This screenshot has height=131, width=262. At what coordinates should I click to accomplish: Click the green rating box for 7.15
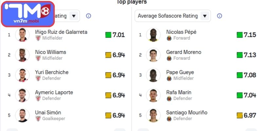click(239, 35)
